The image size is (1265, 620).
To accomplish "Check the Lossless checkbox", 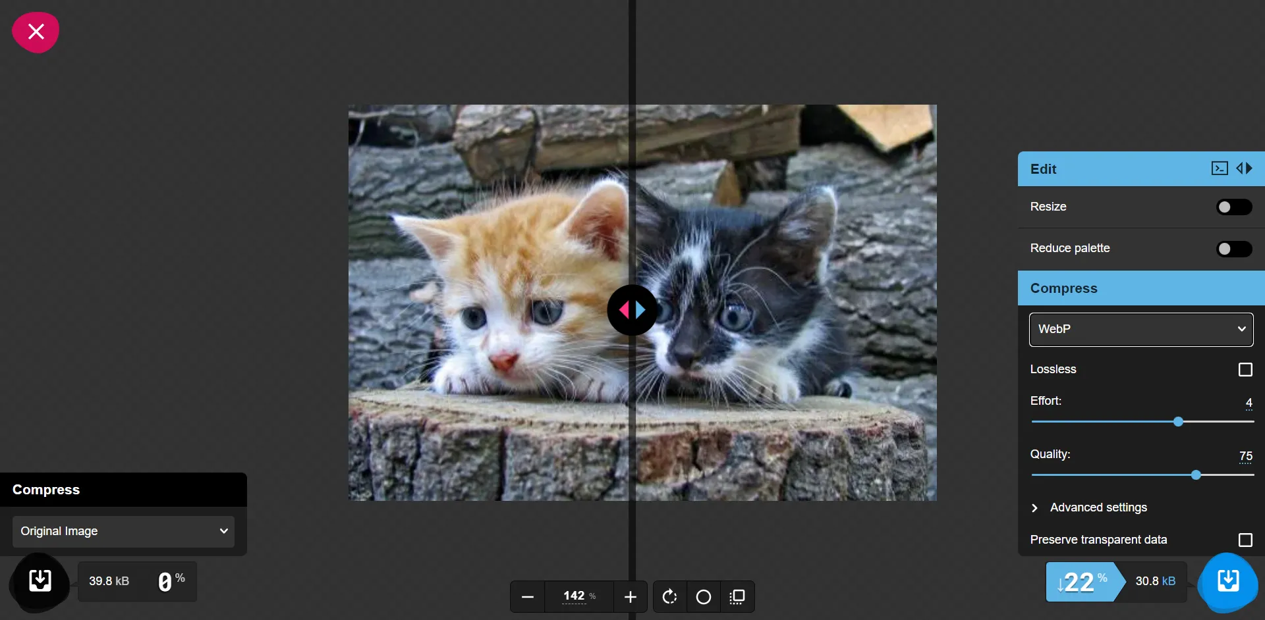I will [x=1245, y=370].
